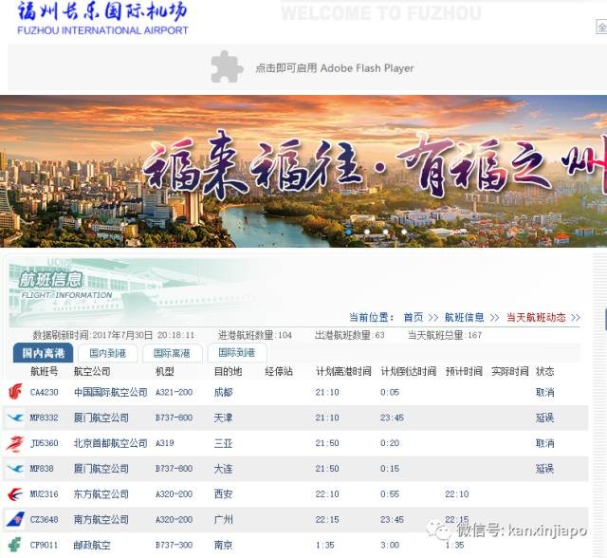Click the Xiamen Airlines logo beside flight MF8332
Image resolution: width=607 pixels, height=558 pixels.
(15, 418)
